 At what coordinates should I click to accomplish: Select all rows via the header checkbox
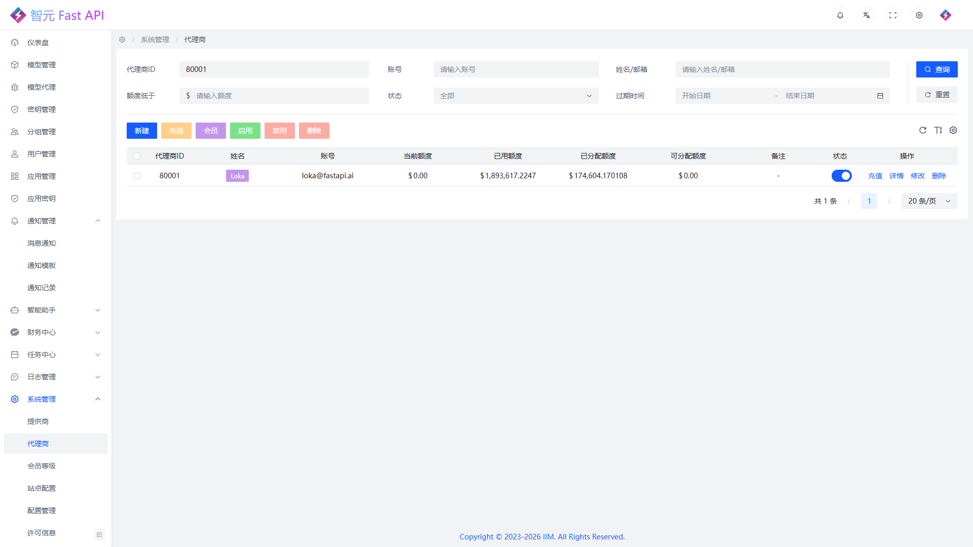point(137,156)
